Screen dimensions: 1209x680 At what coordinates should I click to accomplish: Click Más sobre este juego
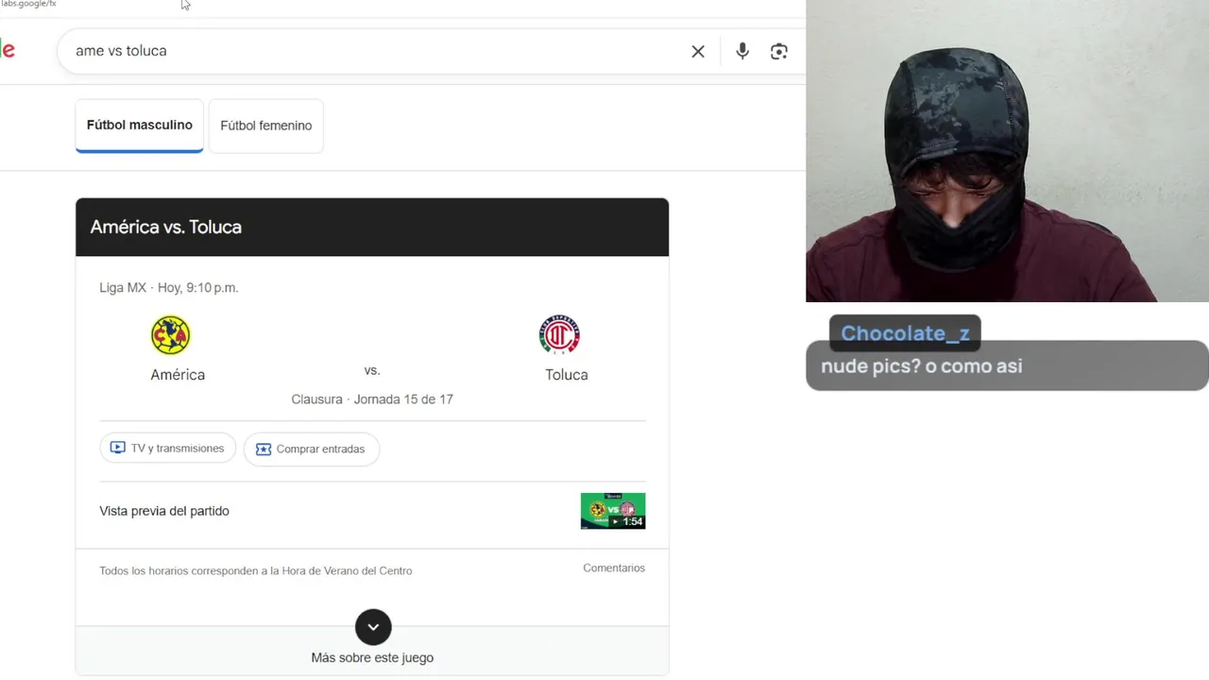click(372, 657)
